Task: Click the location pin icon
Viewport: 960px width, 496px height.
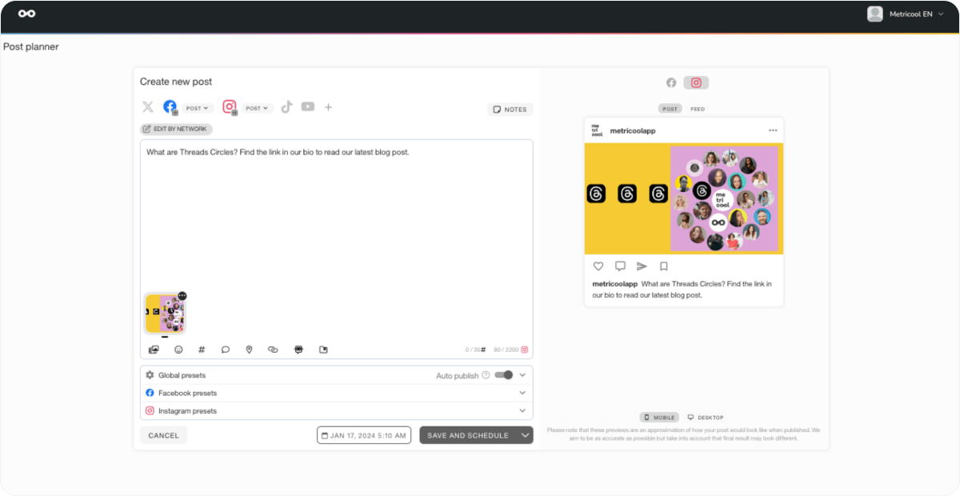Action: click(x=249, y=350)
